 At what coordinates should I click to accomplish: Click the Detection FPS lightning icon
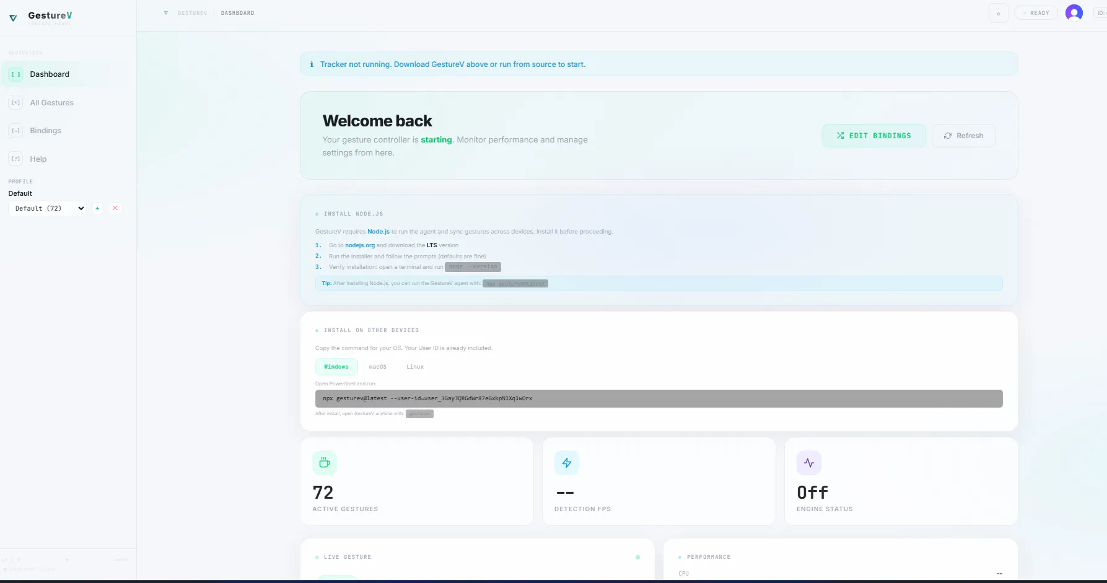tap(567, 463)
